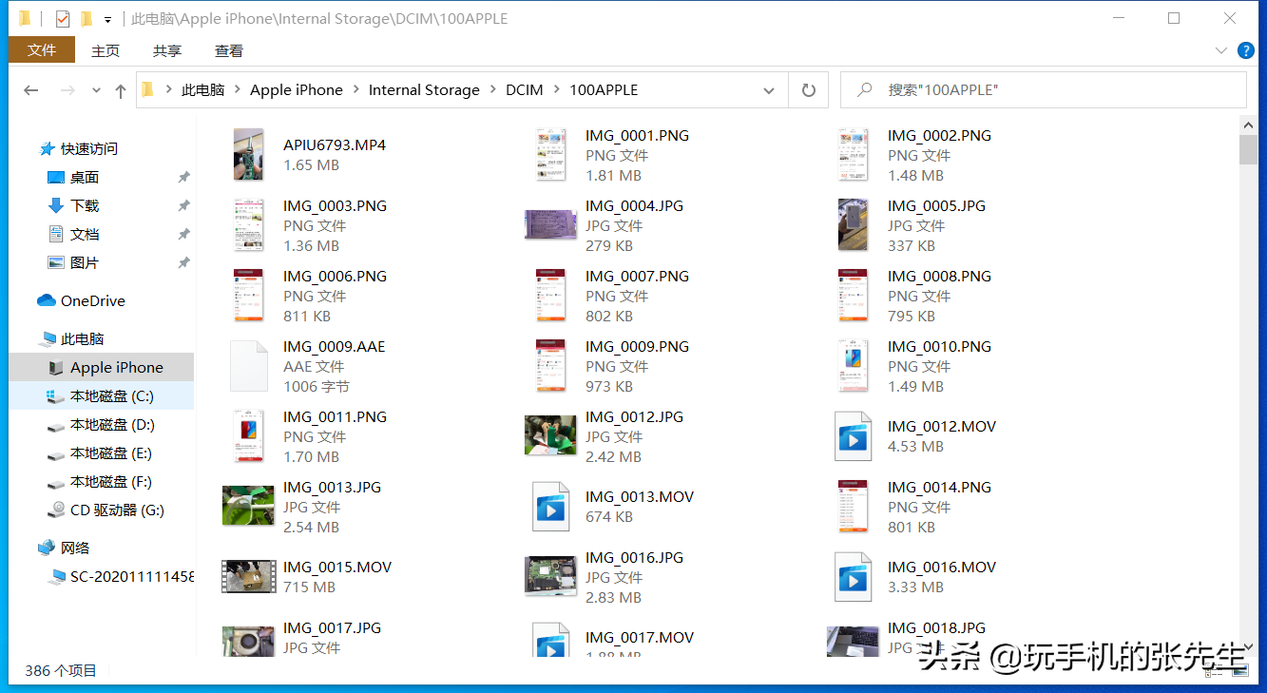1267x693 pixels.
Task: Expand the address bar history dropdown
Action: pos(768,90)
